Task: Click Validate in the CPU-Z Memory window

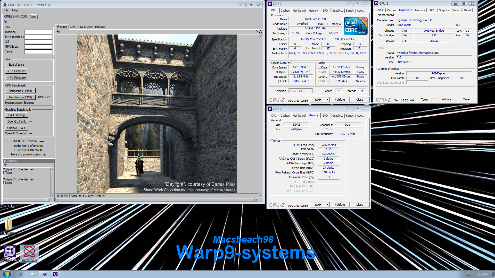Action: click(340, 205)
